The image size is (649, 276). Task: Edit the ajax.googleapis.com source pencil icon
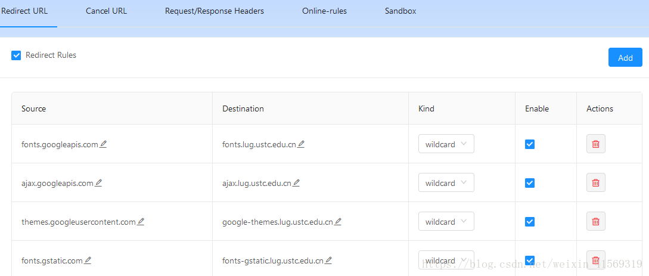point(98,183)
